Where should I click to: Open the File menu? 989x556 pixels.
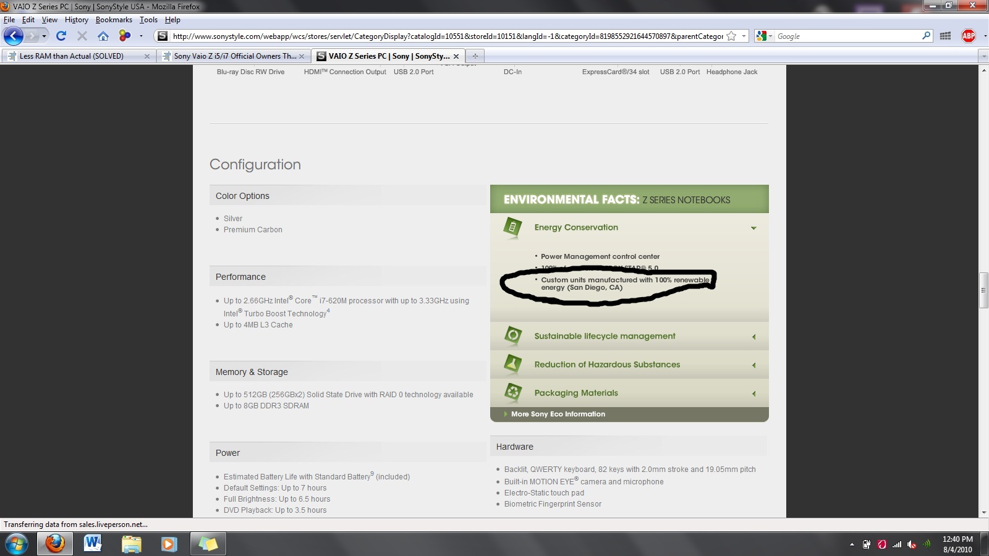click(x=9, y=20)
